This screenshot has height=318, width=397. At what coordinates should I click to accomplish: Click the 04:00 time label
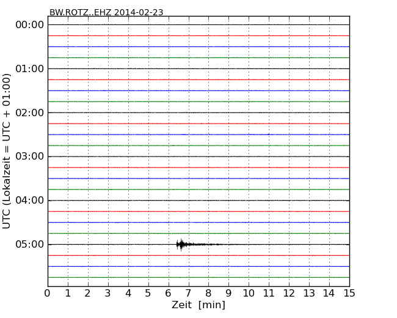tap(30, 201)
